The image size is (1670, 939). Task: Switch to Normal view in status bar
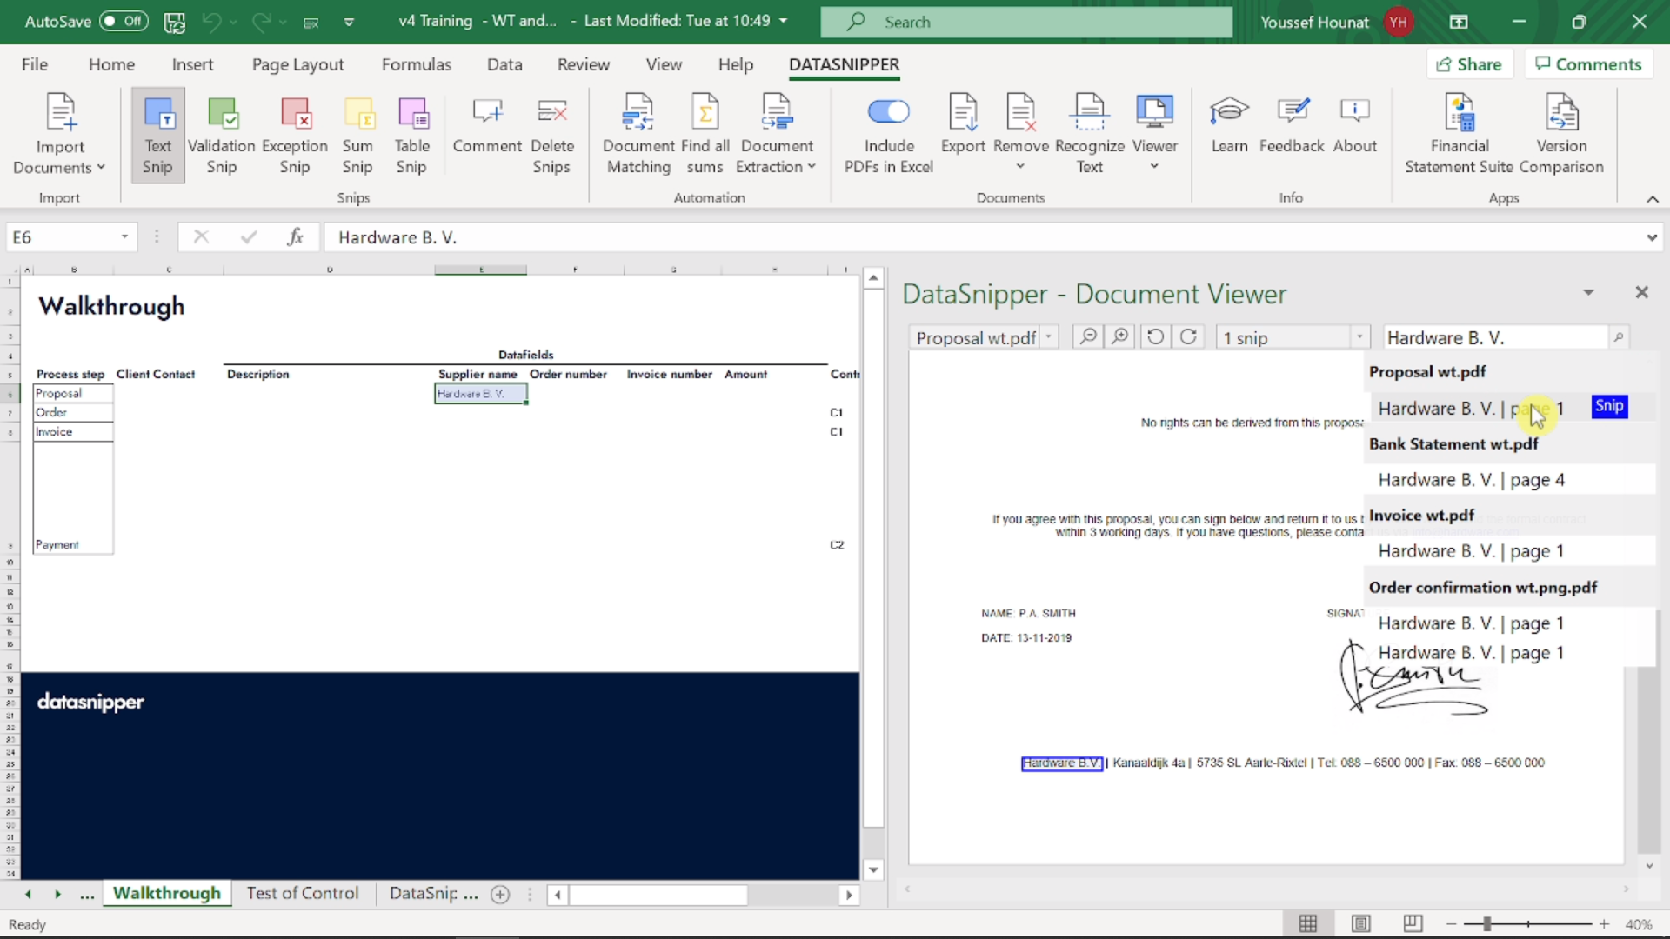click(1308, 923)
